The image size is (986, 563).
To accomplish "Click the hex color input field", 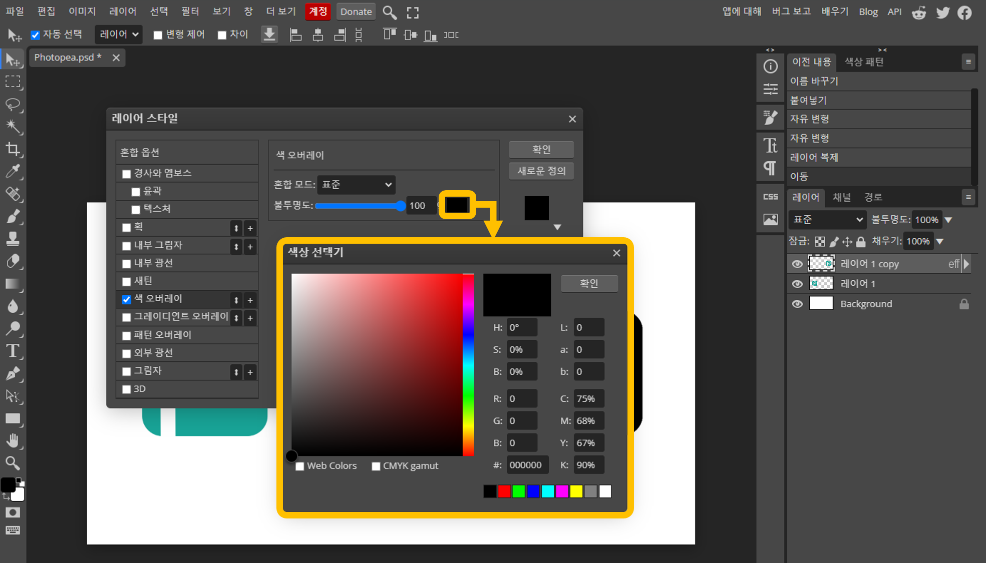I will [527, 465].
